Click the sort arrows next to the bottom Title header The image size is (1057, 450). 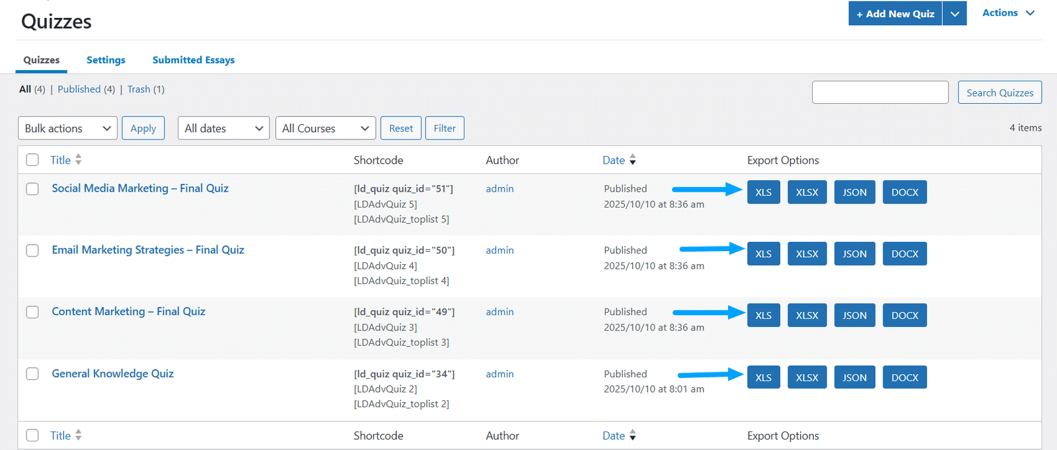(x=79, y=435)
